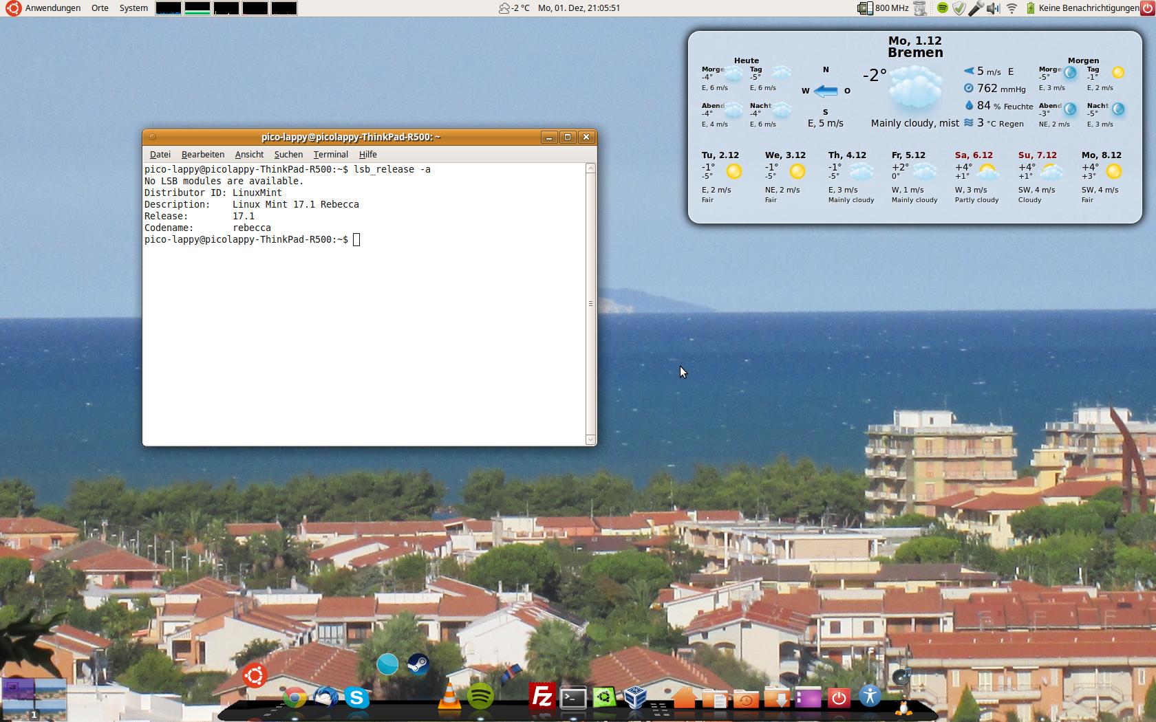This screenshot has width=1156, height=722.
Task: Click the Wi-Fi network indicator in top panel
Action: 1011,8
